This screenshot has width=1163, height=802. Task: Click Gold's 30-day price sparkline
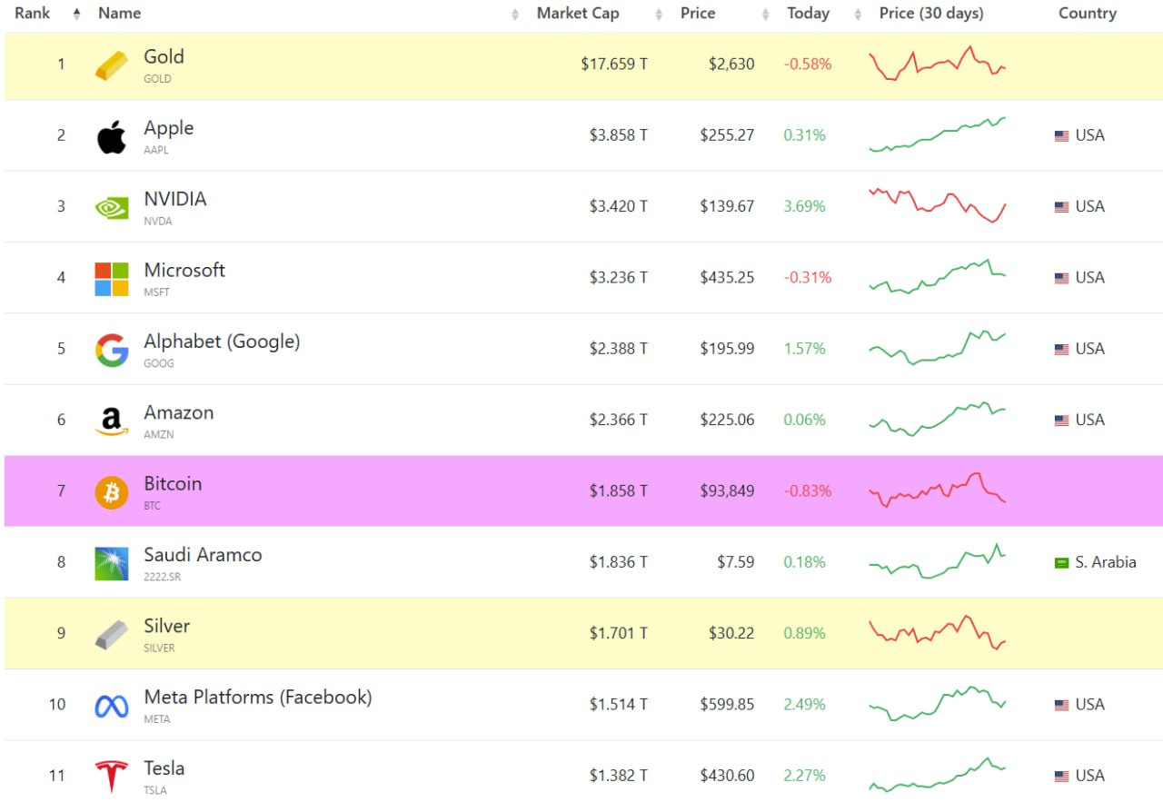[938, 64]
